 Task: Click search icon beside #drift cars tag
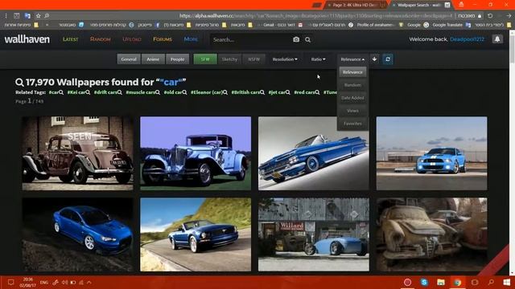(120, 92)
